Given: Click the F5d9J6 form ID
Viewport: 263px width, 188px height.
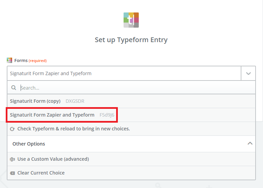Looking at the screenshot, I should click(107, 115).
